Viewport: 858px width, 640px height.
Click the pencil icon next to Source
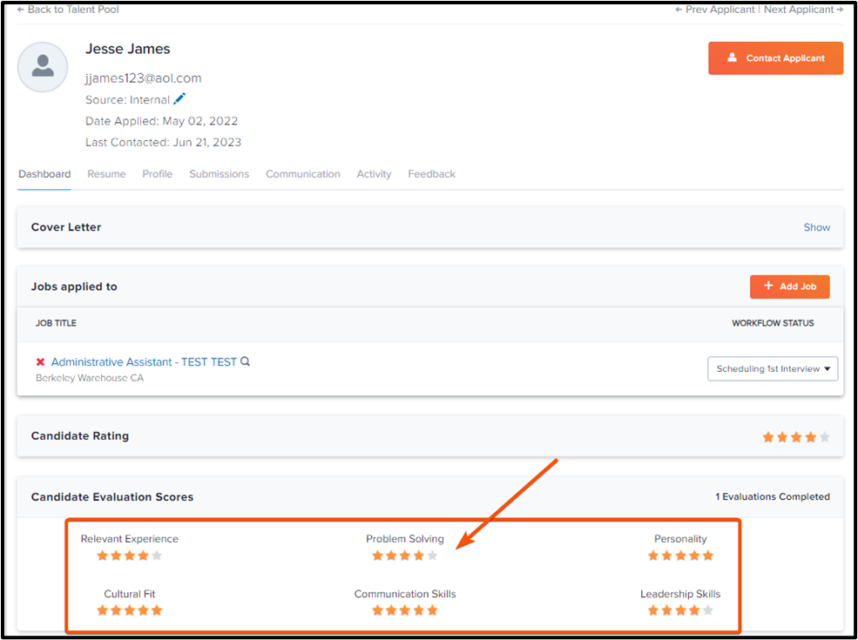[180, 99]
